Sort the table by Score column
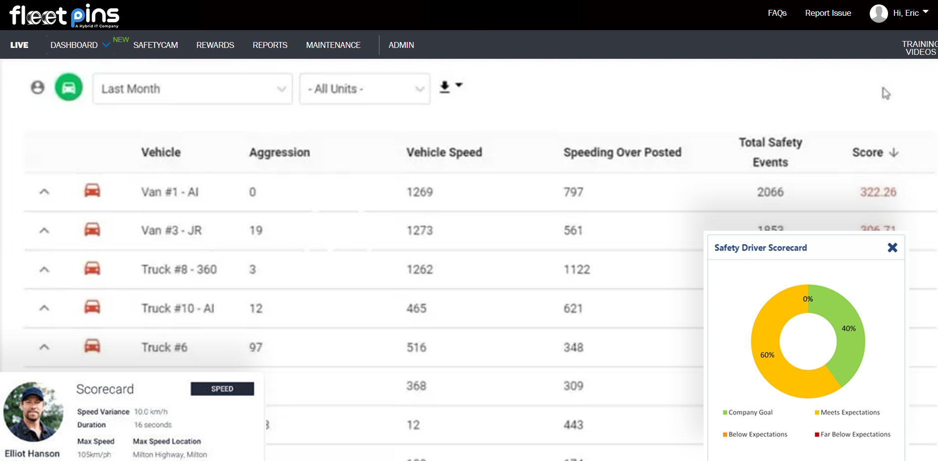 875,152
